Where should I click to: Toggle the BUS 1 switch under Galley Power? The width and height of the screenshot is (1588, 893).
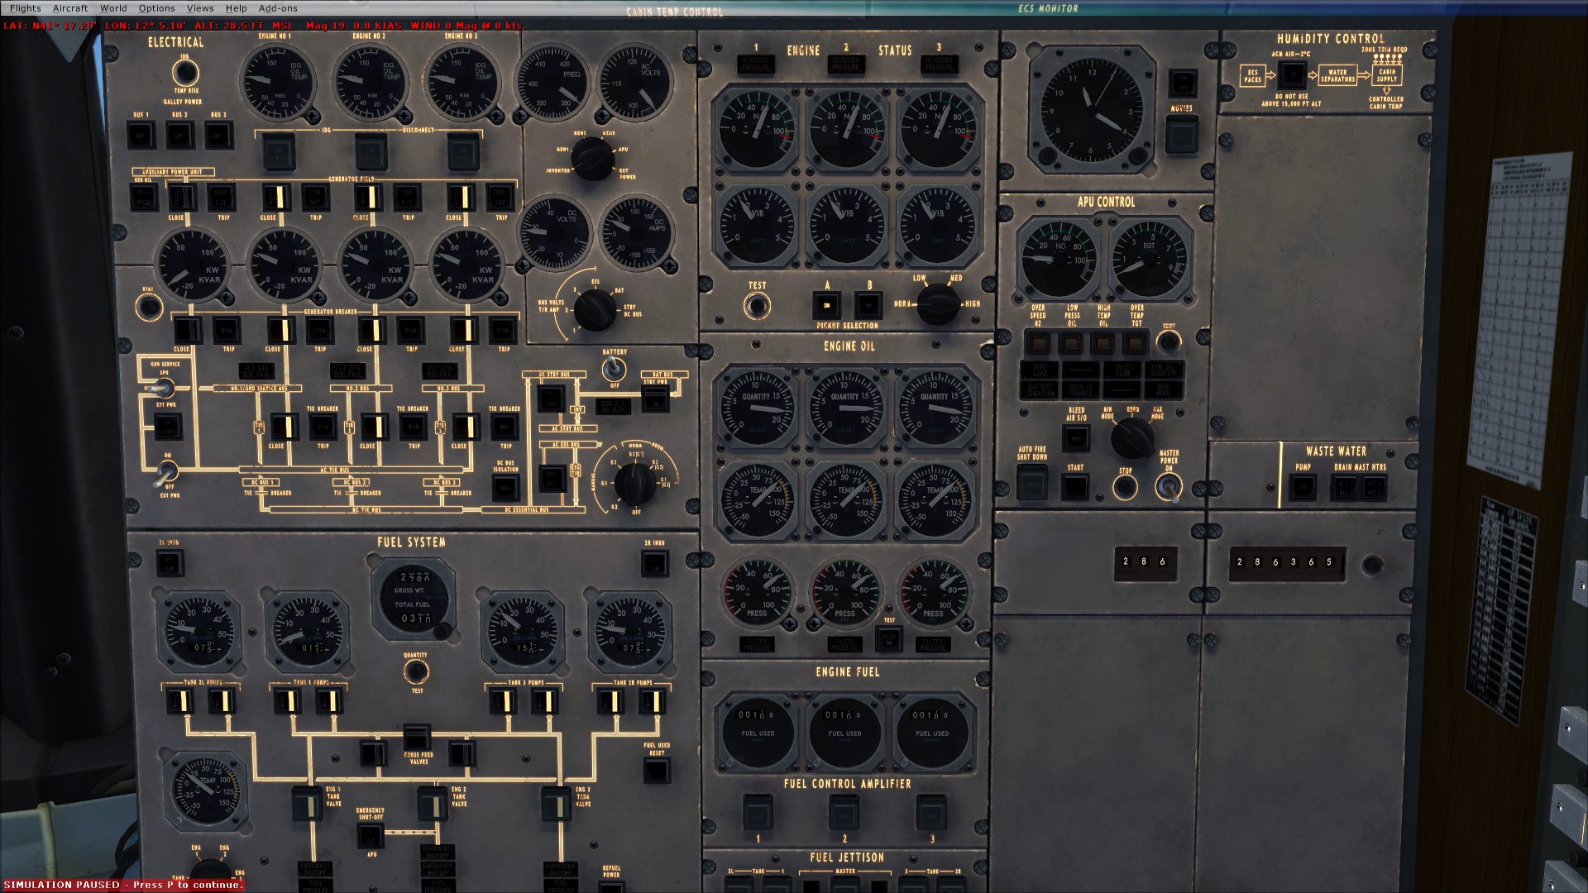(141, 133)
